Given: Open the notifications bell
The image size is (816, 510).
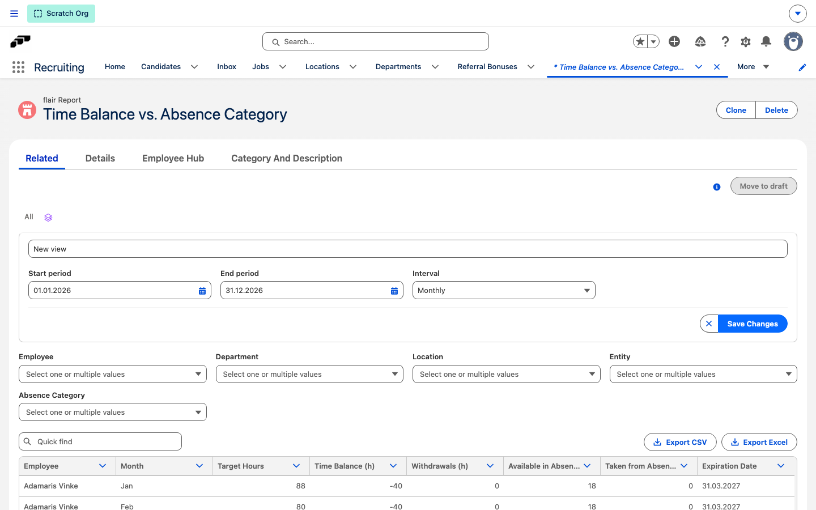Looking at the screenshot, I should point(766,41).
